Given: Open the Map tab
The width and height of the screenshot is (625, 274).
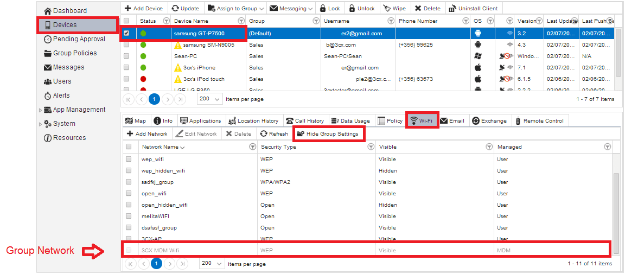Looking at the screenshot, I should pos(136,120).
